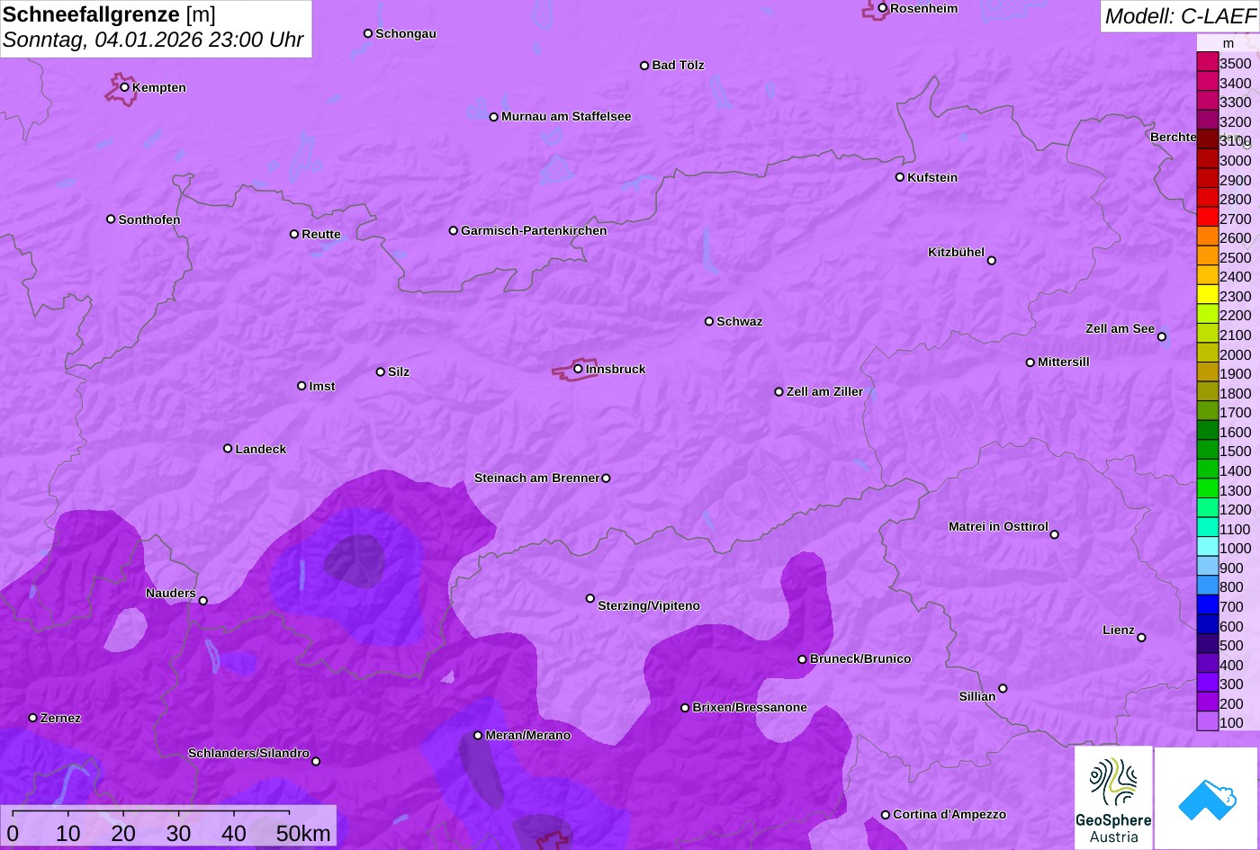Click the Matrei in Osttirol marker
This screenshot has width=1260, height=850.
point(1055,534)
